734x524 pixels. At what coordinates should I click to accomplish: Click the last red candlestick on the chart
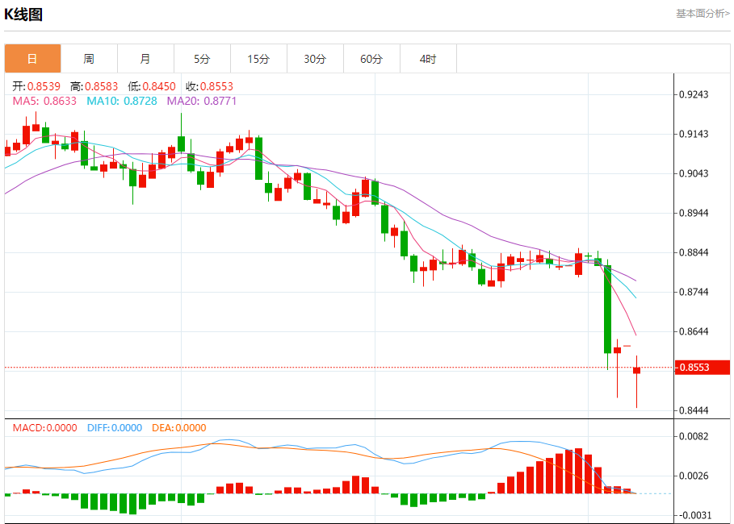(636, 371)
